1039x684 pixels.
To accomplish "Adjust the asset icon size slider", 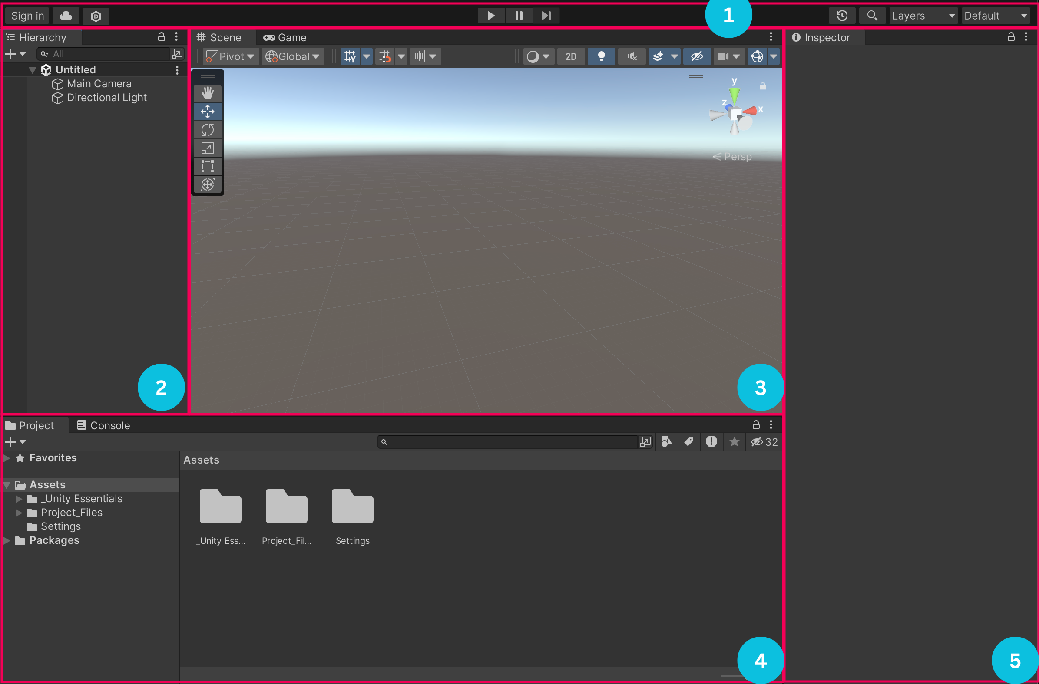I will (732, 677).
